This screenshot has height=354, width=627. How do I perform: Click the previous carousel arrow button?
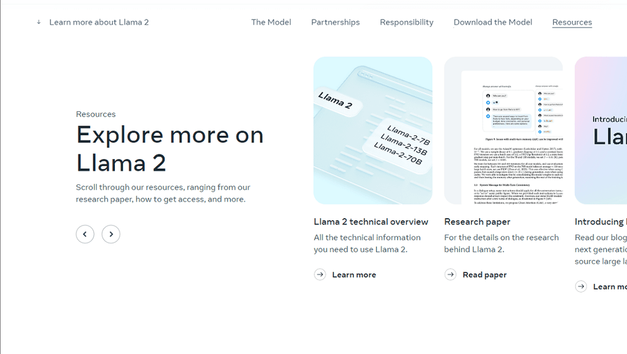[85, 234]
